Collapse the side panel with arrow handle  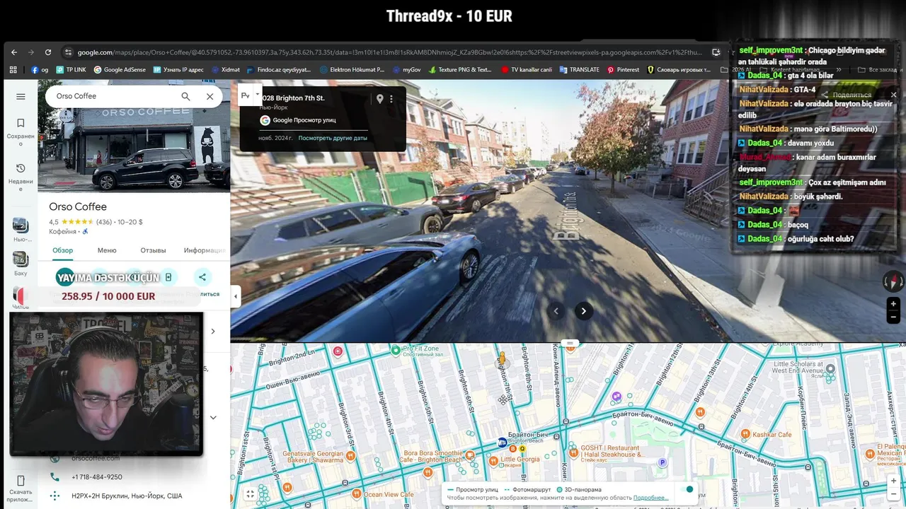[236, 296]
